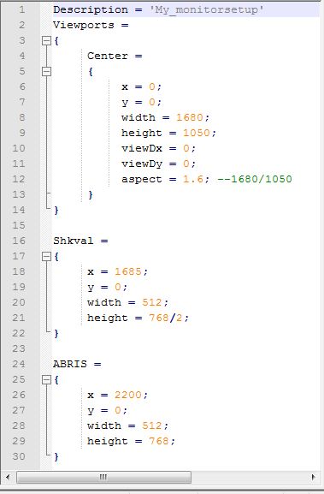Click the aspect value 1.6

193,179
